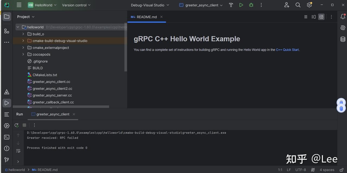
Task: Rerun the greeter_async_client process
Action: point(16,125)
